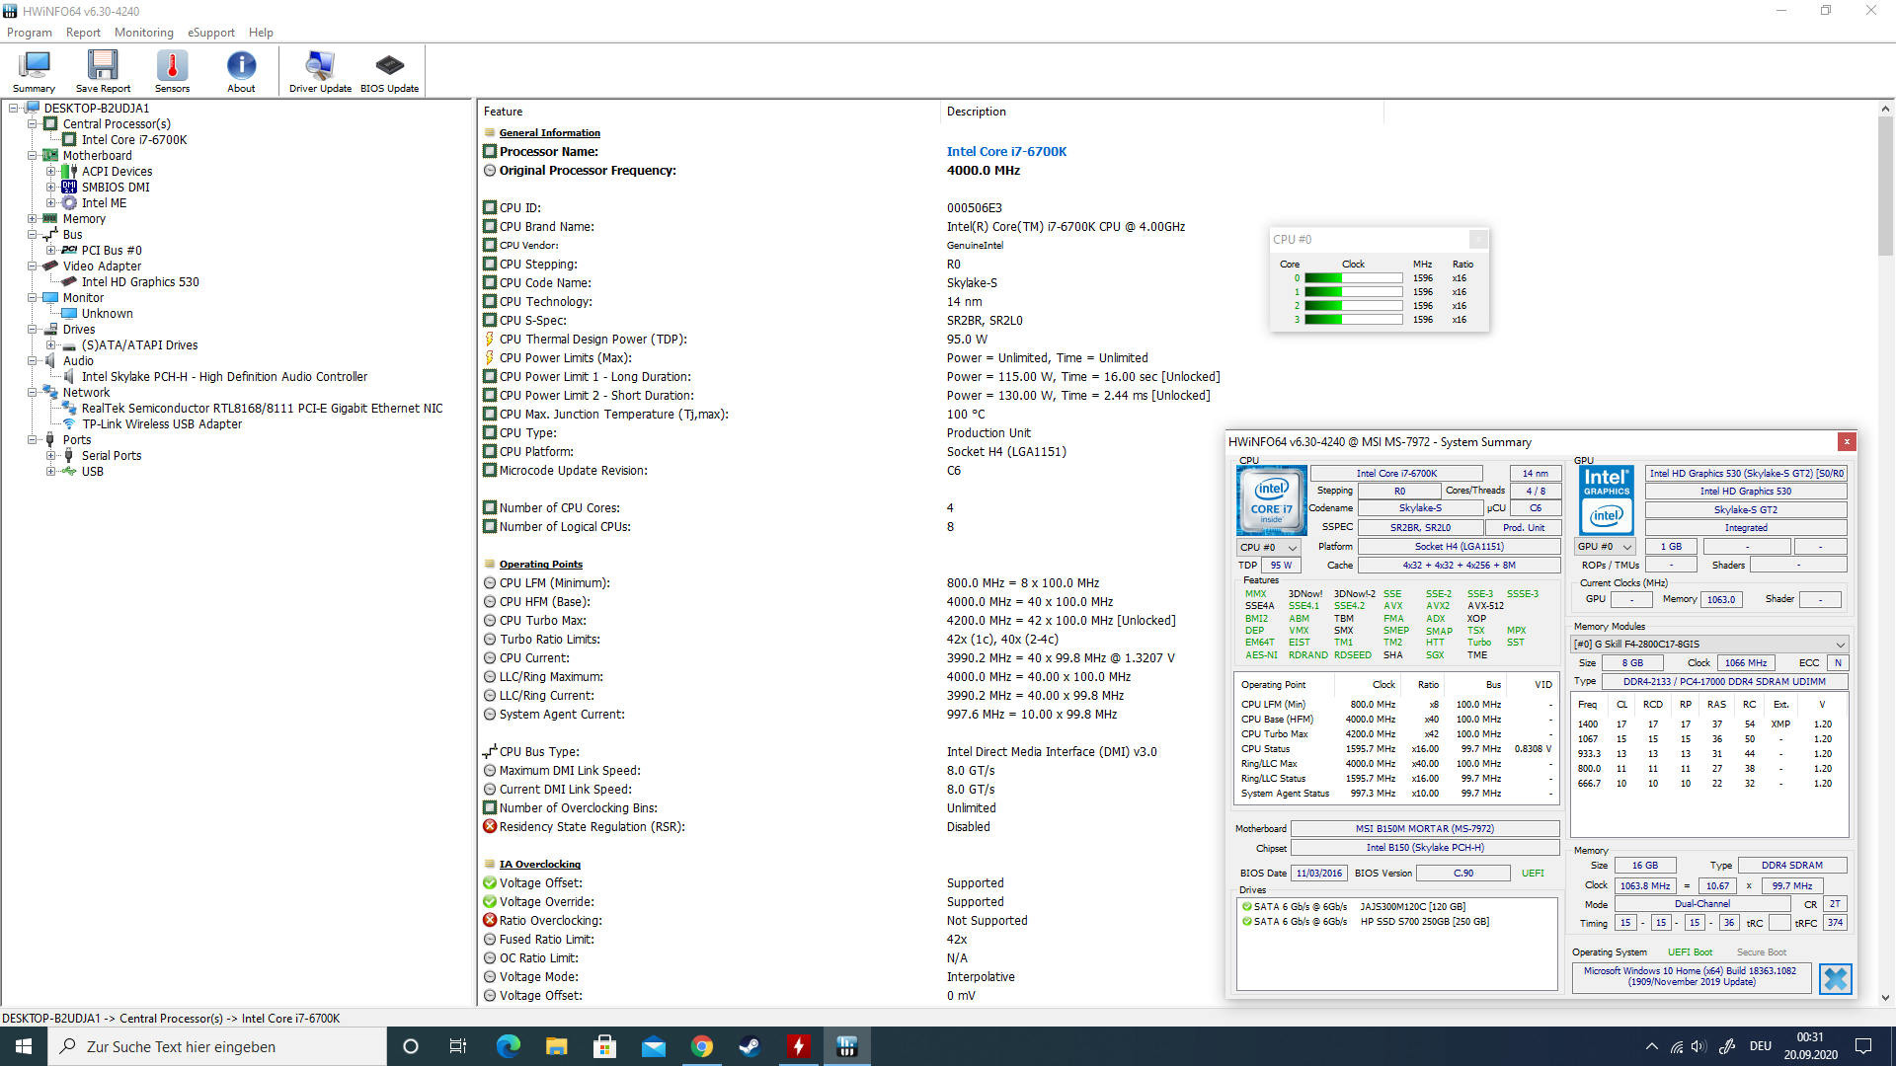
Task: Click the Core 0 load bar
Action: [1353, 277]
